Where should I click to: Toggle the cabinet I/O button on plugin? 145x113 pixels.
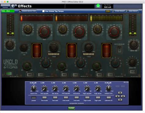click(132, 72)
